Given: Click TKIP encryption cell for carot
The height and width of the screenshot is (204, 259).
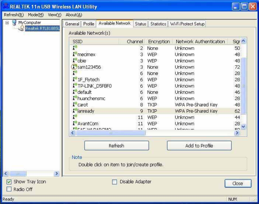Looking at the screenshot, I should coord(152,105).
